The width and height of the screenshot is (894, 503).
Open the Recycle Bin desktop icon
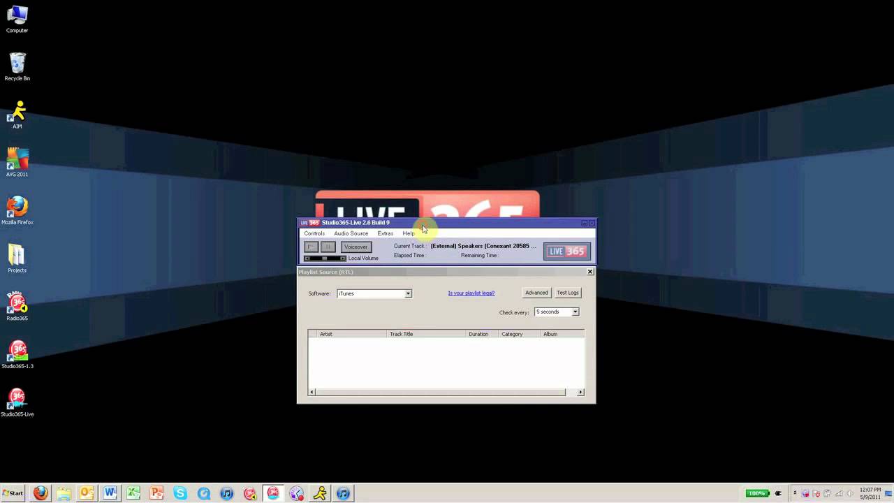pyautogui.click(x=17, y=67)
